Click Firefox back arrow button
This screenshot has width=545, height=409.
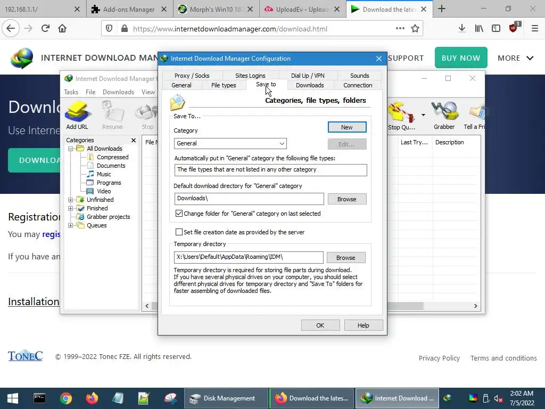click(11, 29)
